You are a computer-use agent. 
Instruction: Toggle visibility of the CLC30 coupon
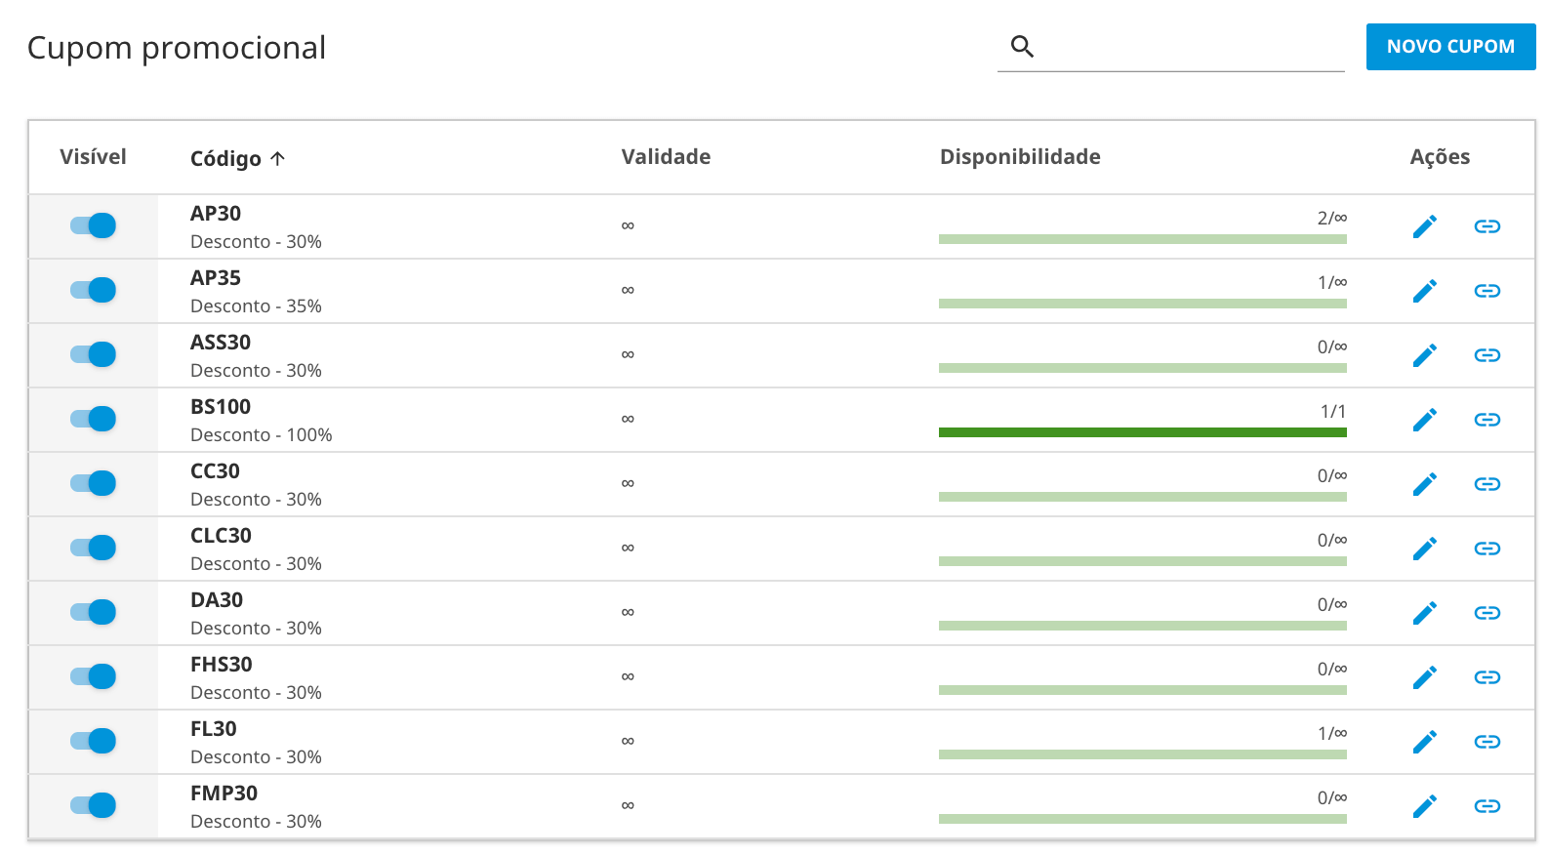pos(93,548)
